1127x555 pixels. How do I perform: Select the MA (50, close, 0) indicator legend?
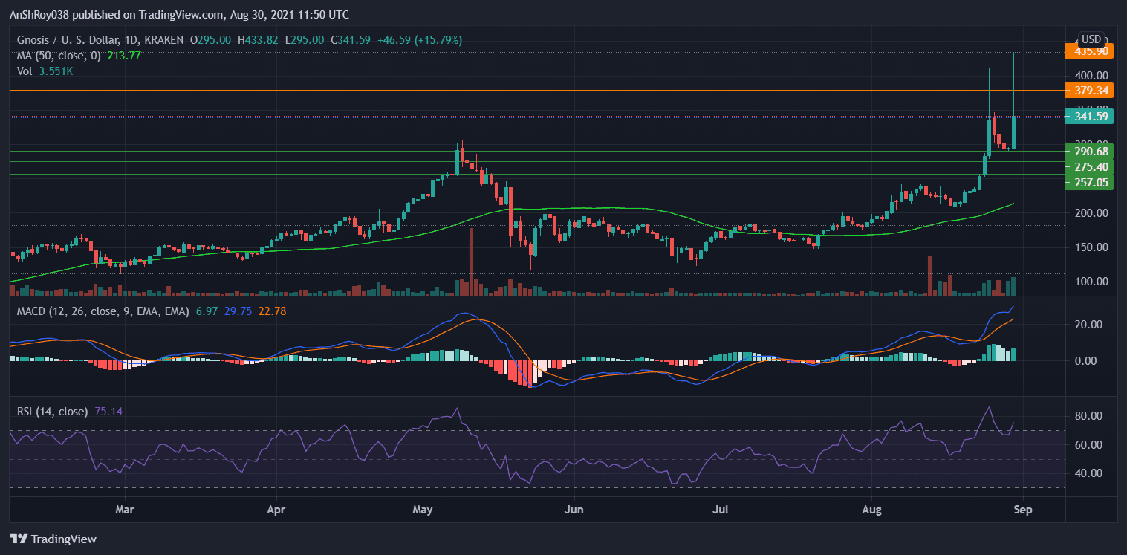click(x=59, y=54)
